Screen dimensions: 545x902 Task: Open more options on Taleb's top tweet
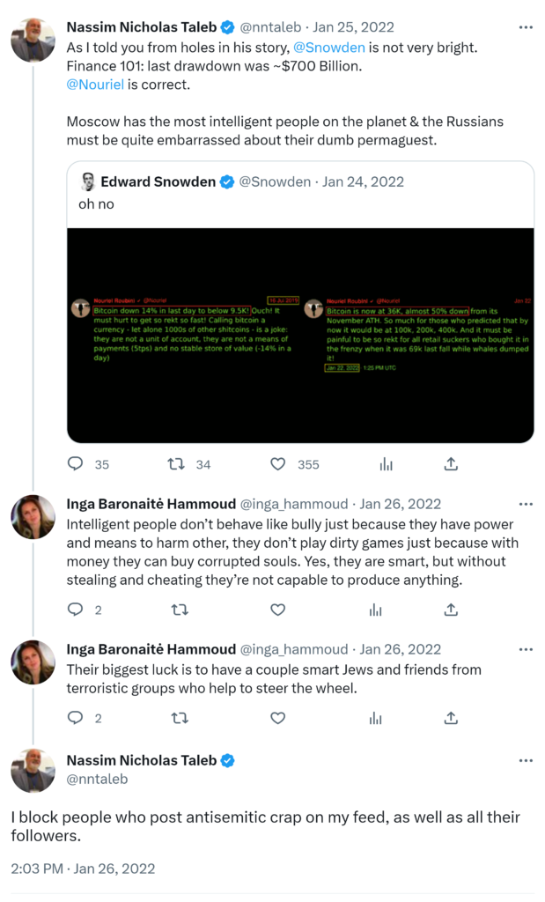pyautogui.click(x=526, y=27)
